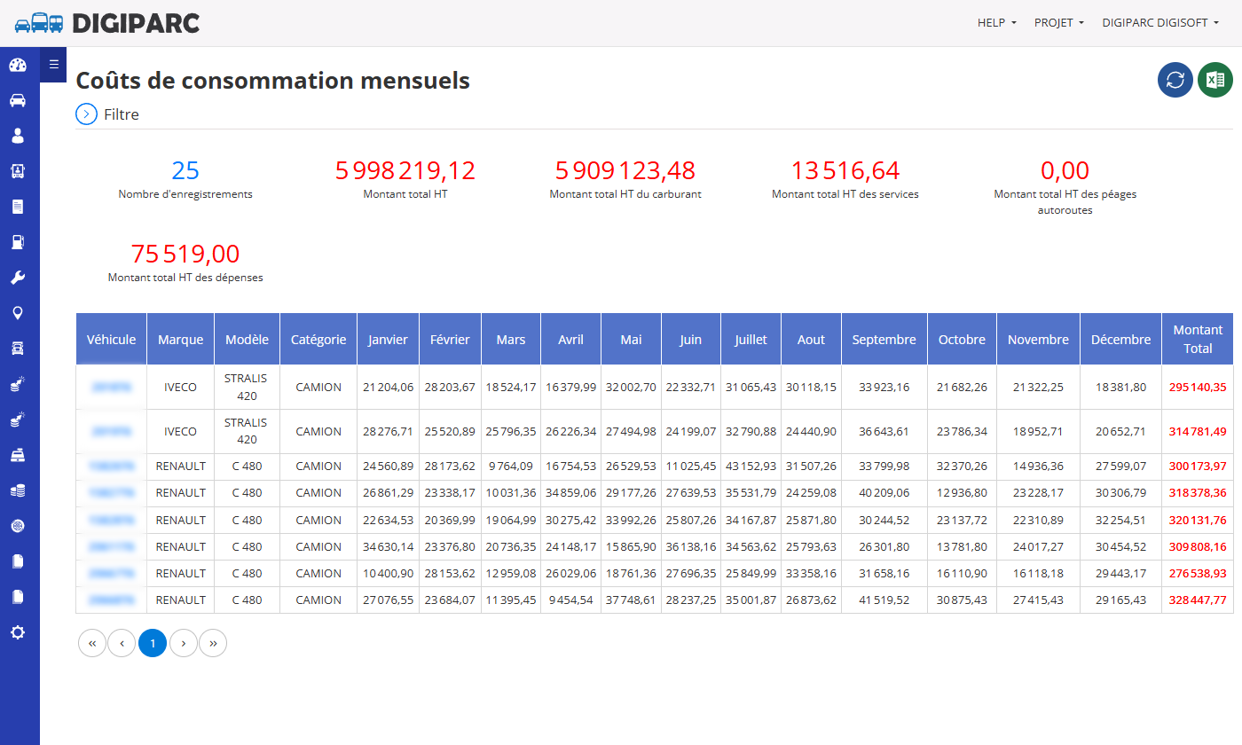Sort by the Véhicule column header
This screenshot has width=1242, height=745.
tap(111, 339)
